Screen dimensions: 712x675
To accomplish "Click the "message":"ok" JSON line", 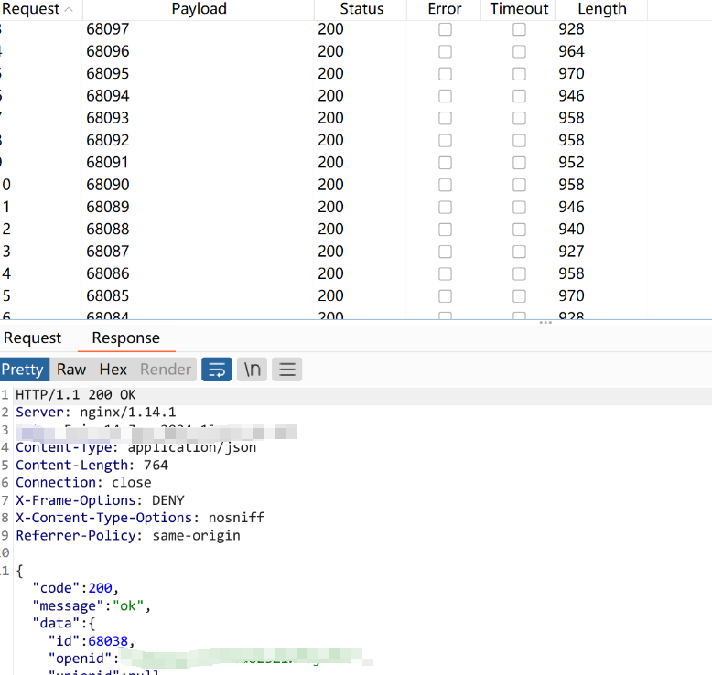I will [x=92, y=606].
